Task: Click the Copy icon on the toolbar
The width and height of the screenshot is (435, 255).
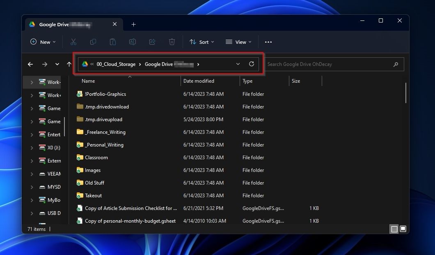Action: pyautogui.click(x=93, y=42)
